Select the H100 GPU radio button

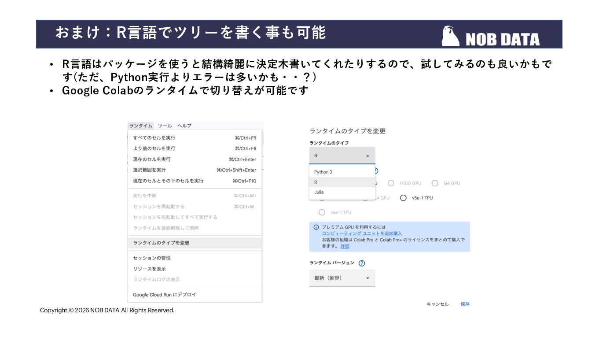click(391, 183)
